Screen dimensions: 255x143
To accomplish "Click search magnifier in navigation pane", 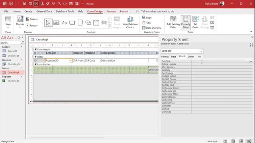I will tap(23, 43).
